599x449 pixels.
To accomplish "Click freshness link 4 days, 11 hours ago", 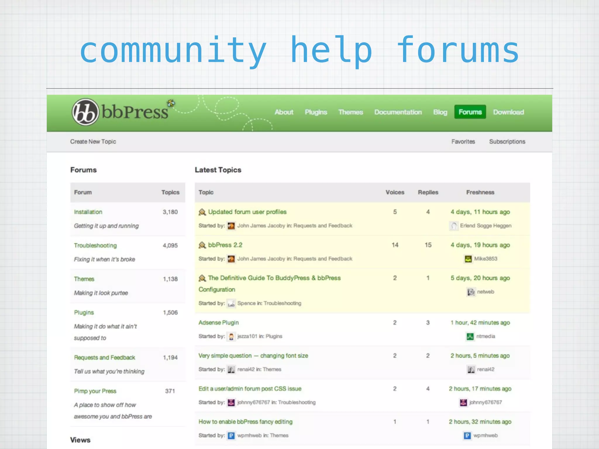I will coord(480,212).
